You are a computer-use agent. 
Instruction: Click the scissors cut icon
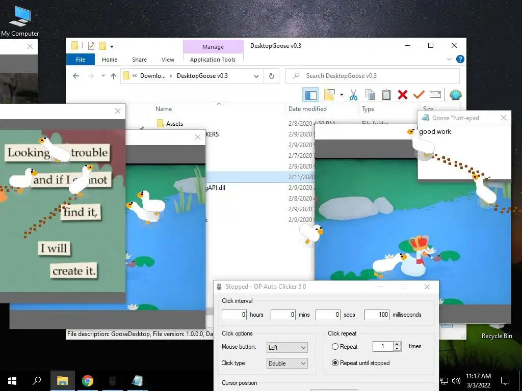(353, 95)
